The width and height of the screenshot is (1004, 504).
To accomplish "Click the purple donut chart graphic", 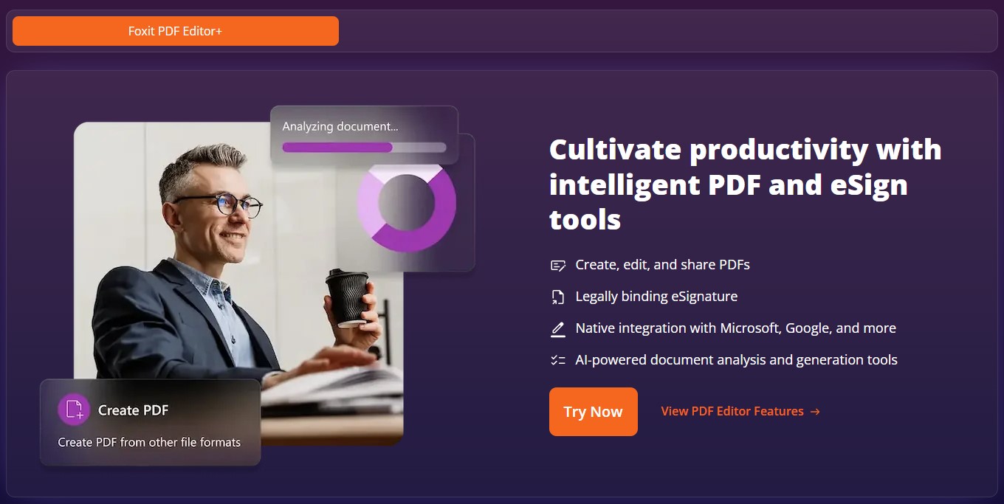I will (x=407, y=203).
